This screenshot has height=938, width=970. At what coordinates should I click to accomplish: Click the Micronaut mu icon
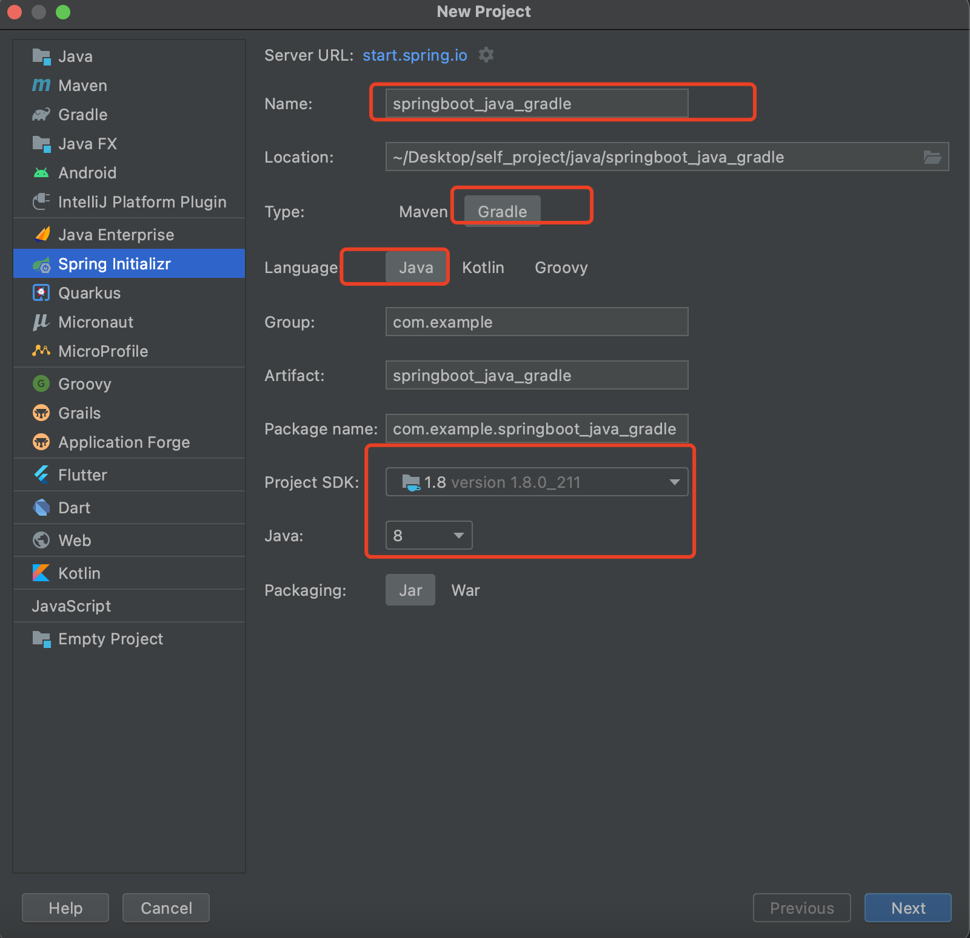41,322
